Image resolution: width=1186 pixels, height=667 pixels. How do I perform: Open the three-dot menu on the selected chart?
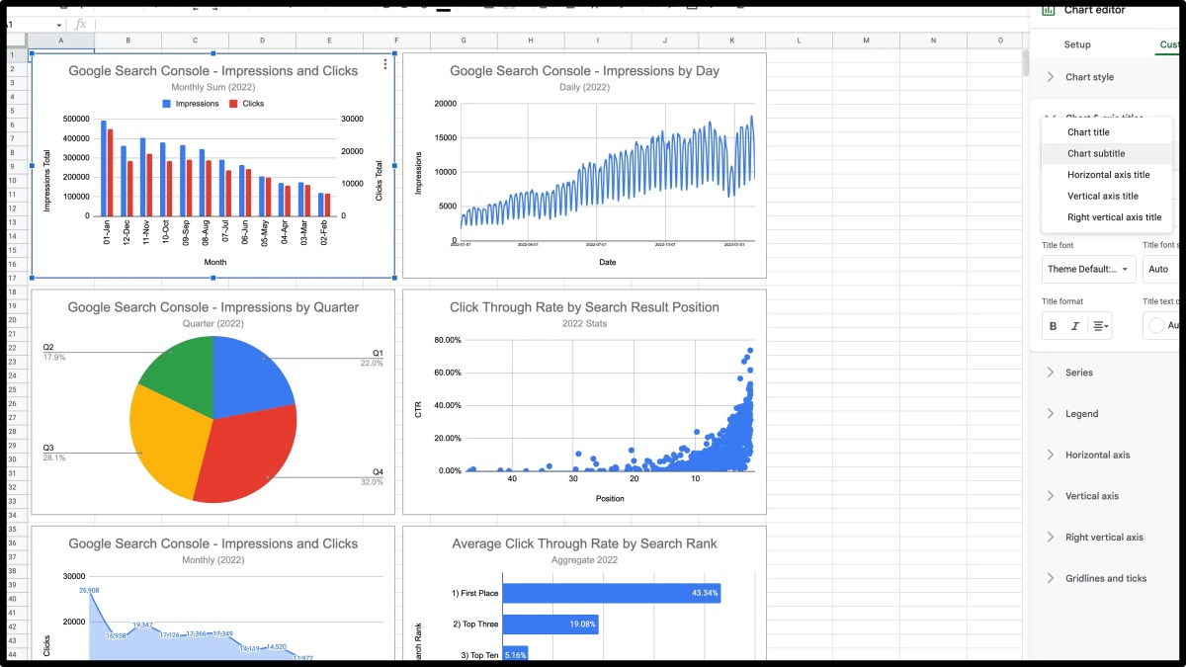(385, 65)
